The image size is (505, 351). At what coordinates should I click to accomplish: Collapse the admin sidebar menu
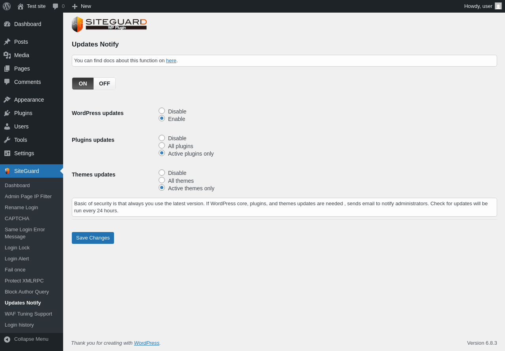(x=32, y=339)
